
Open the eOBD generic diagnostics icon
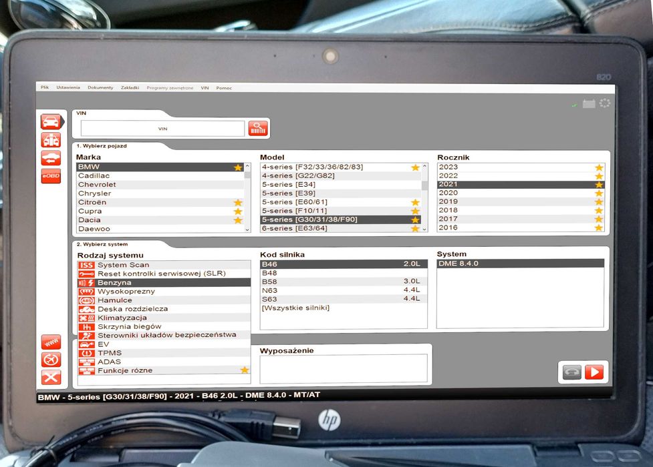tap(51, 176)
